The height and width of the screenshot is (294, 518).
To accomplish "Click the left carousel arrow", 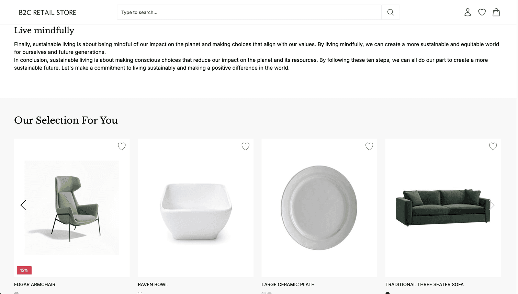I will 23,205.
